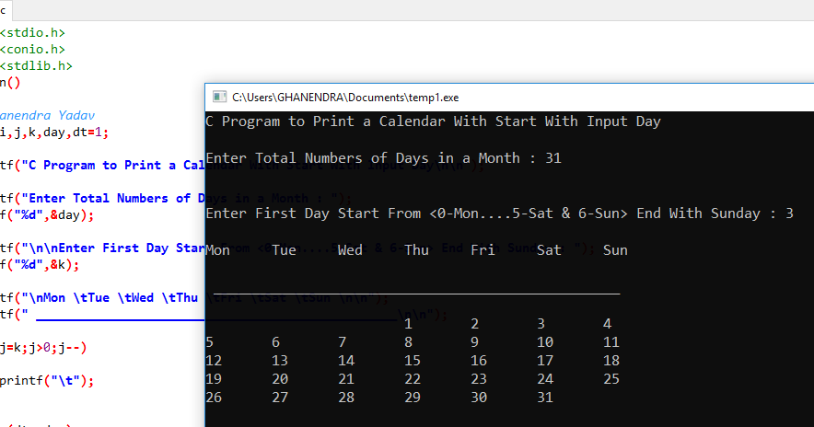Click the 'i,j,k,day,dt=1;' declaration line
The image size is (814, 427).
click(x=54, y=133)
